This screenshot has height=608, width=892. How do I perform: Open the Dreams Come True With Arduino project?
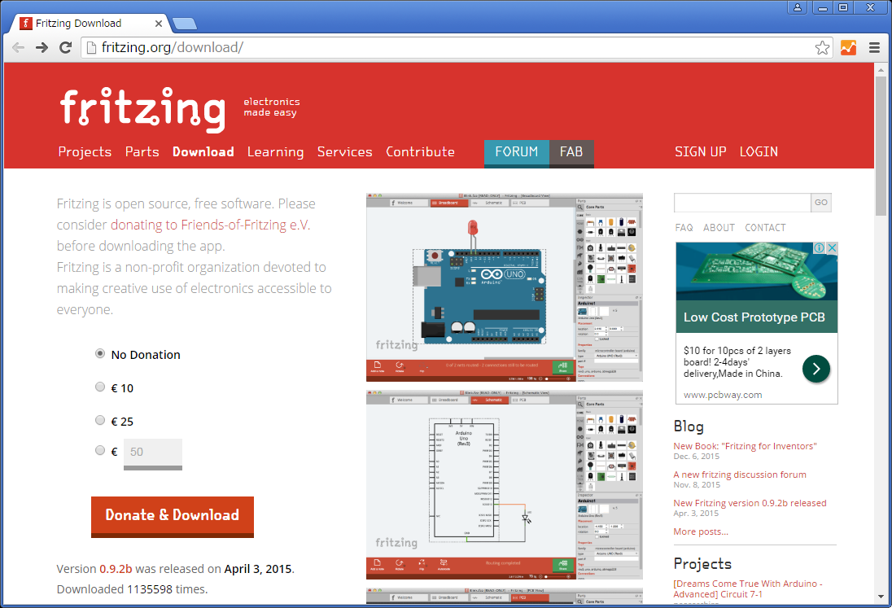coord(748,588)
